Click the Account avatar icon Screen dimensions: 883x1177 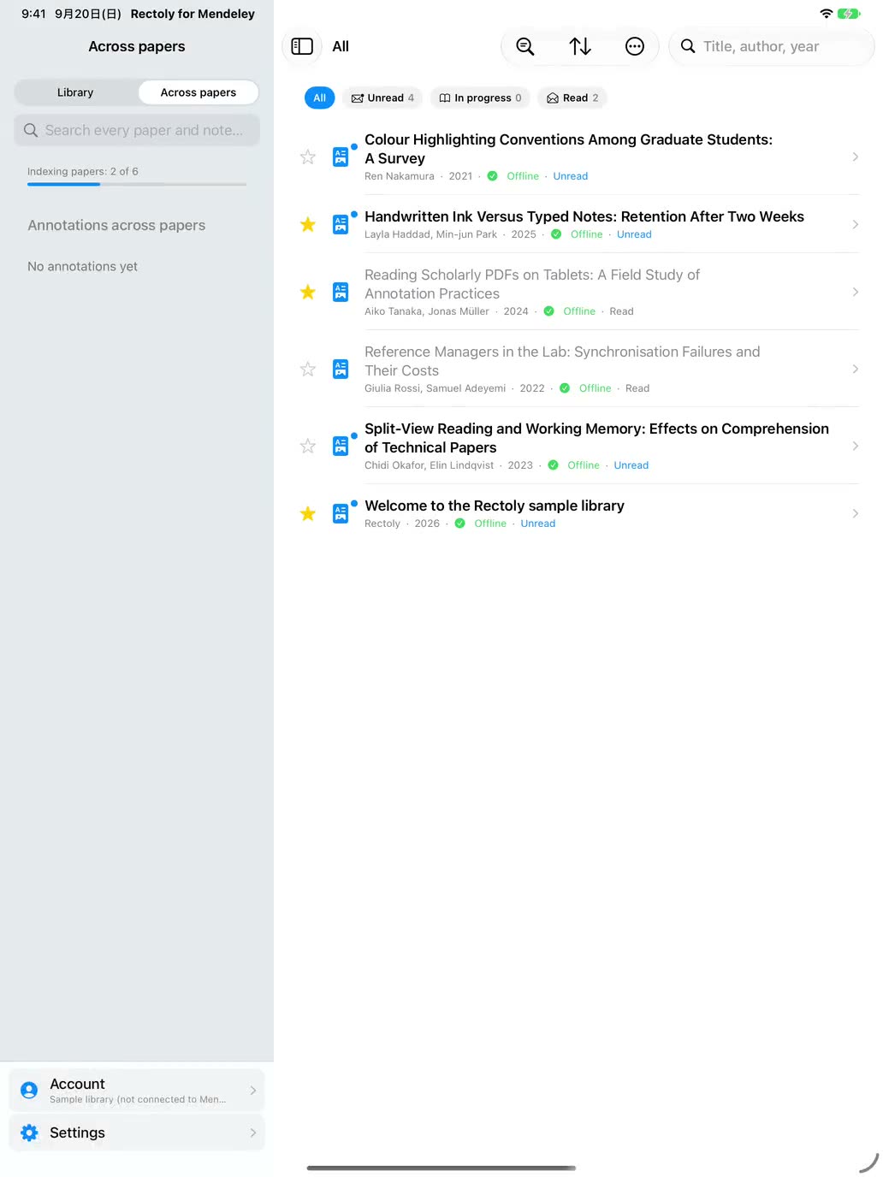pos(29,1091)
